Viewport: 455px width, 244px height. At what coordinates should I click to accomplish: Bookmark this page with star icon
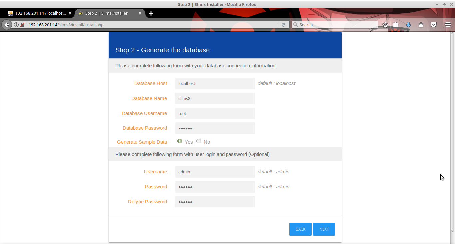[385, 25]
